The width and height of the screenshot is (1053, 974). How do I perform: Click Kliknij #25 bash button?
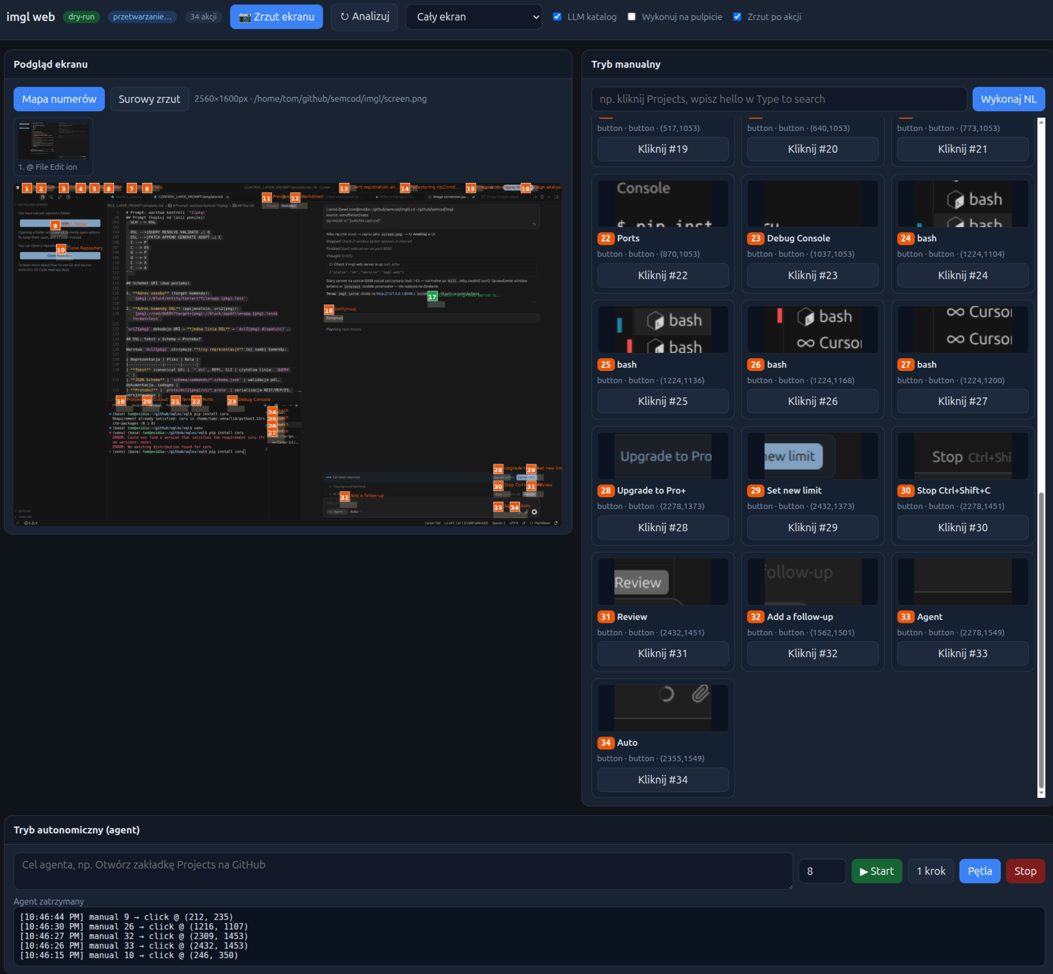click(x=663, y=401)
